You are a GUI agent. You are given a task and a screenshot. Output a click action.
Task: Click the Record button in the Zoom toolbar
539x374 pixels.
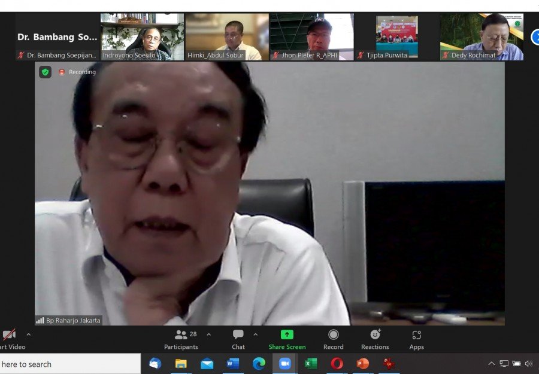coord(334,340)
